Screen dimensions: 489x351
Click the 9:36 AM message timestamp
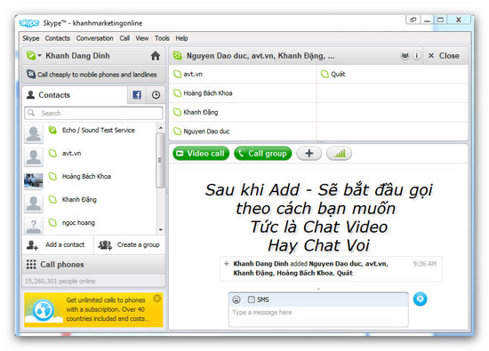[x=424, y=264]
